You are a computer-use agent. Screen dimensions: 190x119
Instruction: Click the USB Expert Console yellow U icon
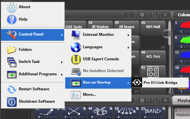click(x=76, y=60)
